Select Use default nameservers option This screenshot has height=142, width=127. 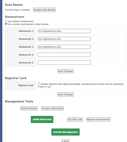pyautogui.click(x=6, y=21)
